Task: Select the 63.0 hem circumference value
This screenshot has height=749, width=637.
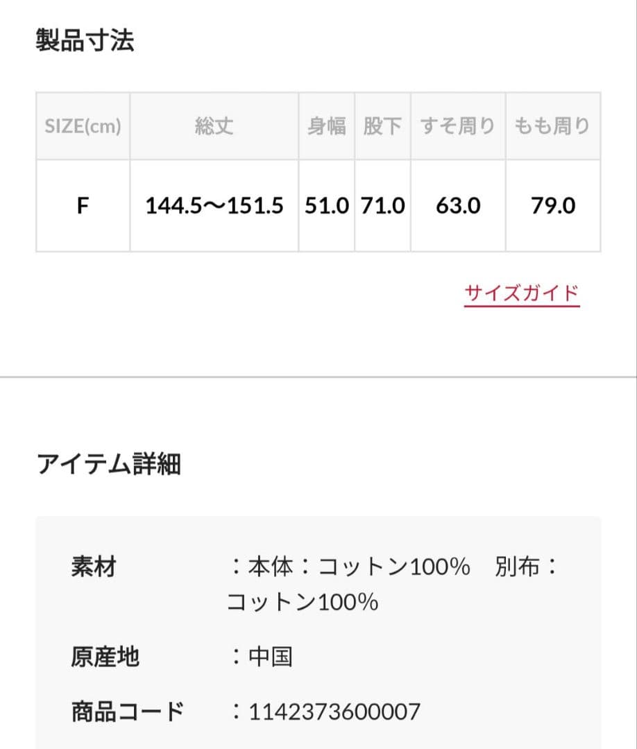Action: tap(458, 206)
